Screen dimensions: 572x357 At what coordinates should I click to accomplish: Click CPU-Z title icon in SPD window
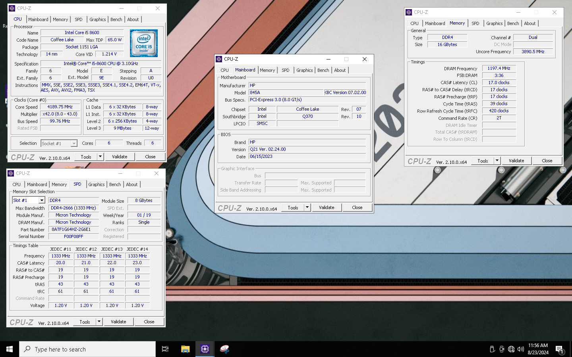coord(11,173)
